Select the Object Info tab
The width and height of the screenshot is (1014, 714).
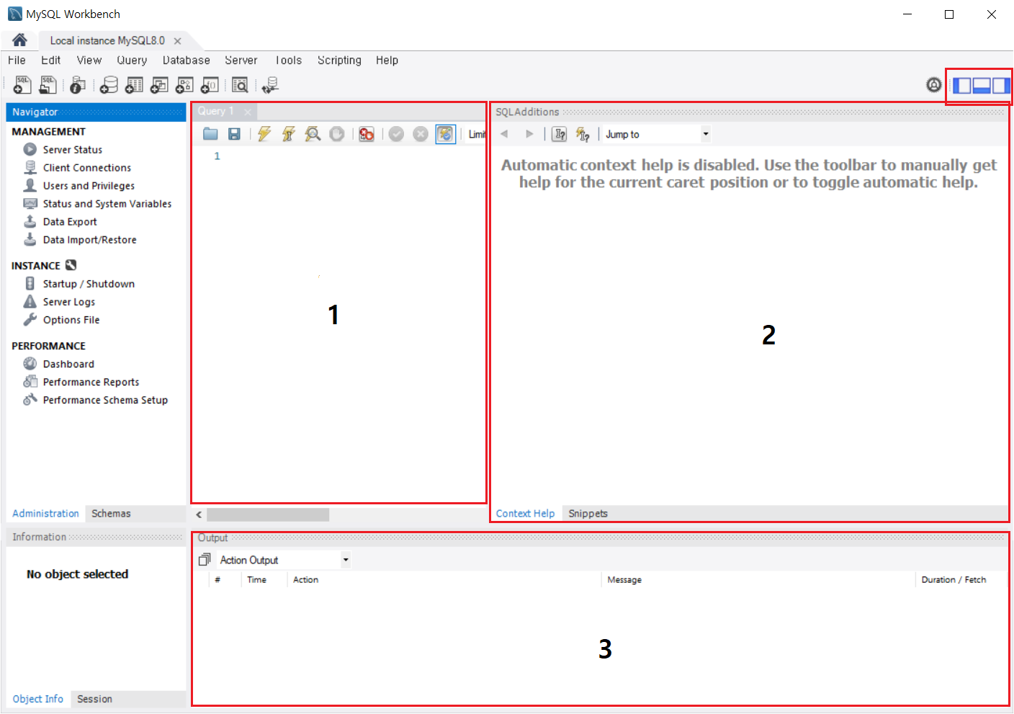click(37, 699)
